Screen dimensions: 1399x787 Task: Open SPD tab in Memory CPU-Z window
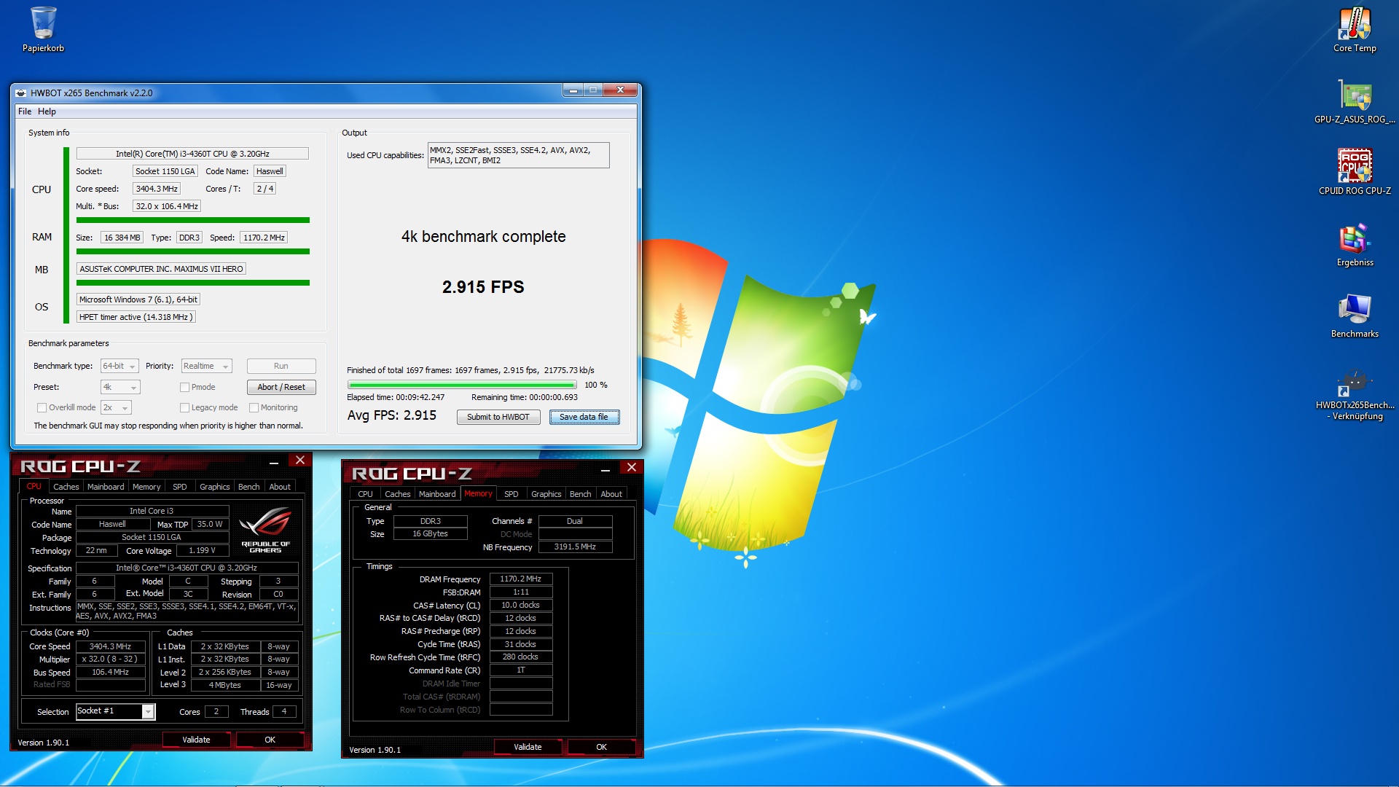click(512, 494)
